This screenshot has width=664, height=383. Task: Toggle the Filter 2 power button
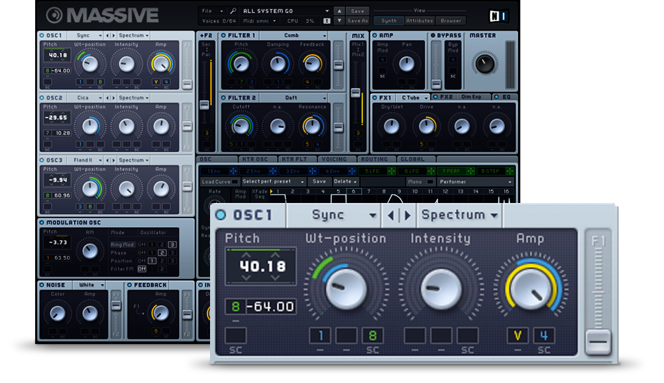click(223, 98)
